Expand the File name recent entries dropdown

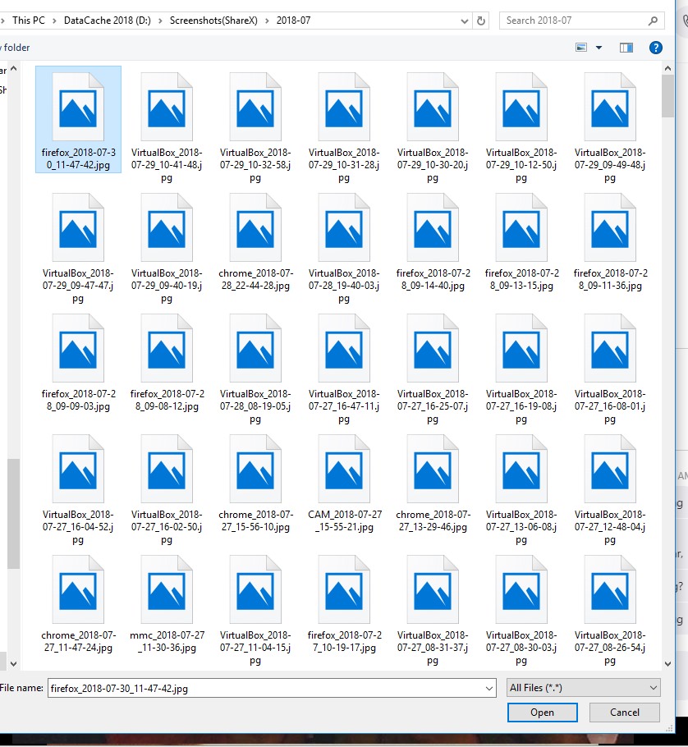click(x=490, y=688)
